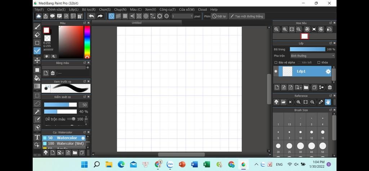Undock the Brush Size panel
This screenshot has height=171, width=369.
[331, 110]
